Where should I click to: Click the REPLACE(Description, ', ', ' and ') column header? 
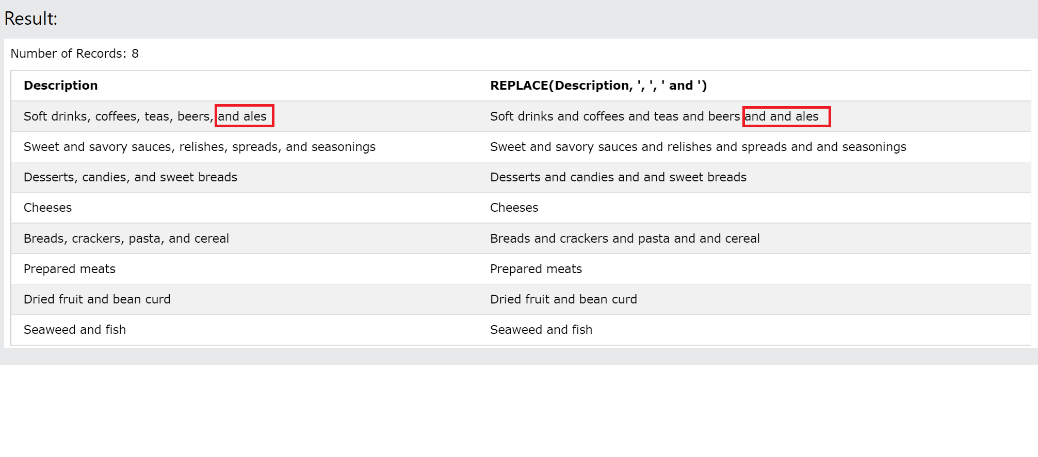click(x=598, y=86)
